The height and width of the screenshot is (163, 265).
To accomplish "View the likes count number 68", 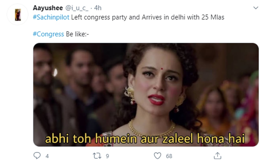I will [169, 156].
